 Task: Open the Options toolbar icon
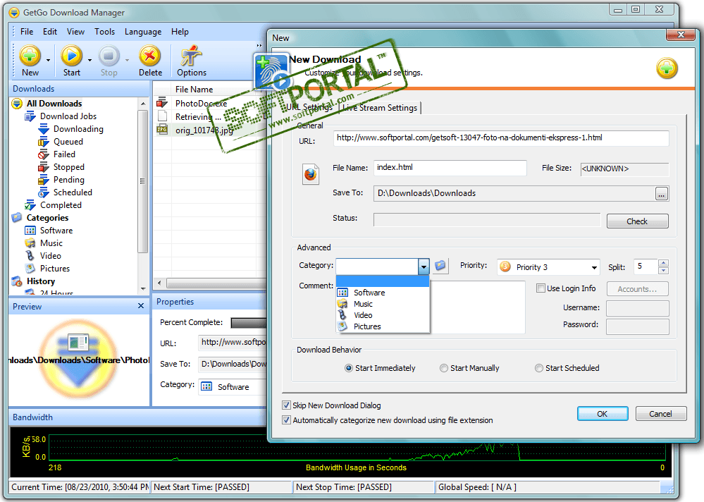click(x=191, y=56)
